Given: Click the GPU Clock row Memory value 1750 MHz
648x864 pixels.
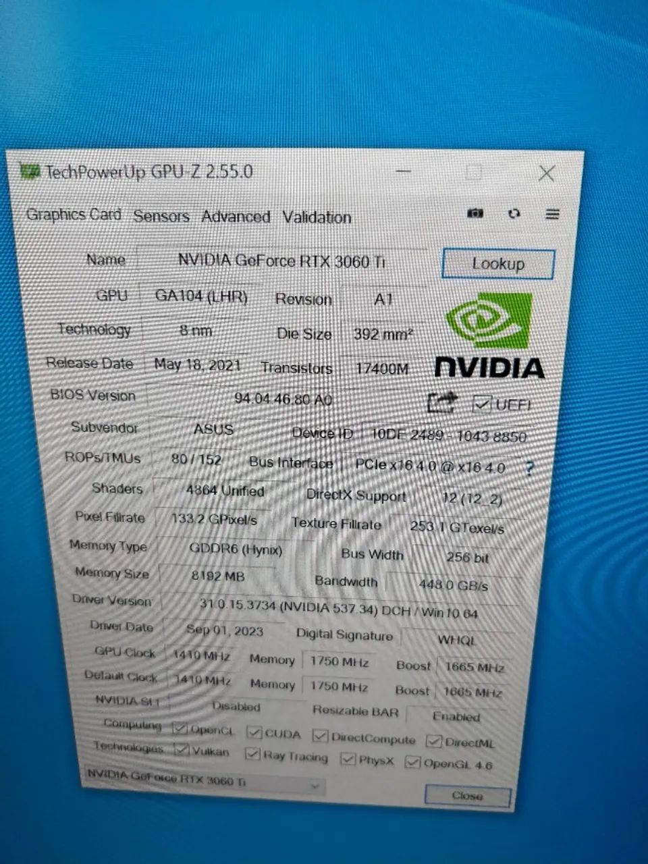Looking at the screenshot, I should (340, 662).
